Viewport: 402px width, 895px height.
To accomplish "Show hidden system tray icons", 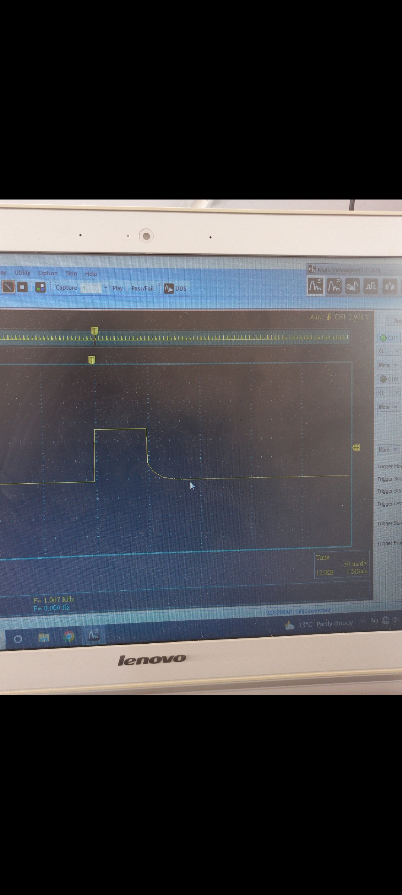I will click(x=363, y=621).
